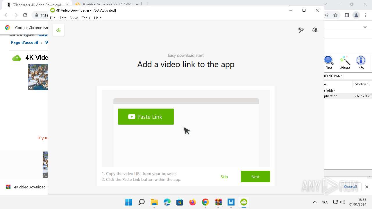Select the 27/09/2023 file row in WinRAR
Viewport: 372px width, 209px height.
[x=348, y=96]
